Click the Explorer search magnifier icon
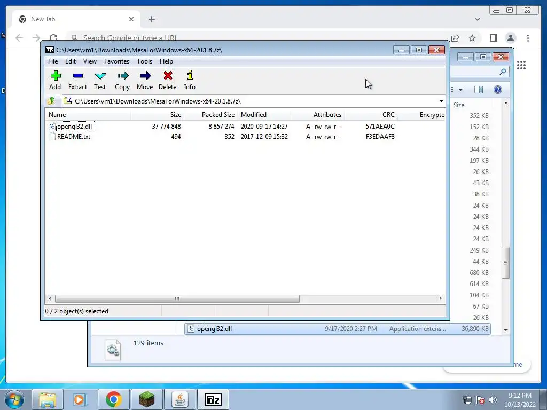Image resolution: width=547 pixels, height=410 pixels. (x=502, y=72)
